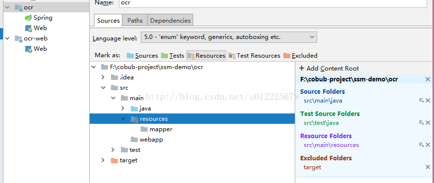This screenshot has height=183, width=434.
Task: Remove target from excluded folders
Action: pyautogui.click(x=428, y=167)
